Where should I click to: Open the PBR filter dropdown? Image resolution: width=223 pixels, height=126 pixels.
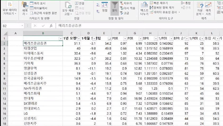pyautogui.click(x=125, y=39)
